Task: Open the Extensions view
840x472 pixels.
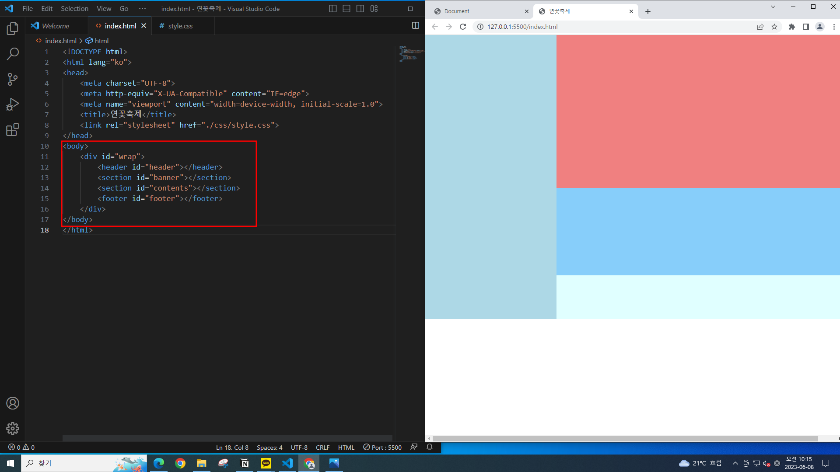Action: (13, 130)
